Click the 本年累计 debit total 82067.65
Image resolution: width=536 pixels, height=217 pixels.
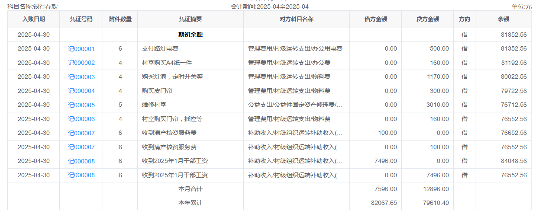click(x=383, y=203)
